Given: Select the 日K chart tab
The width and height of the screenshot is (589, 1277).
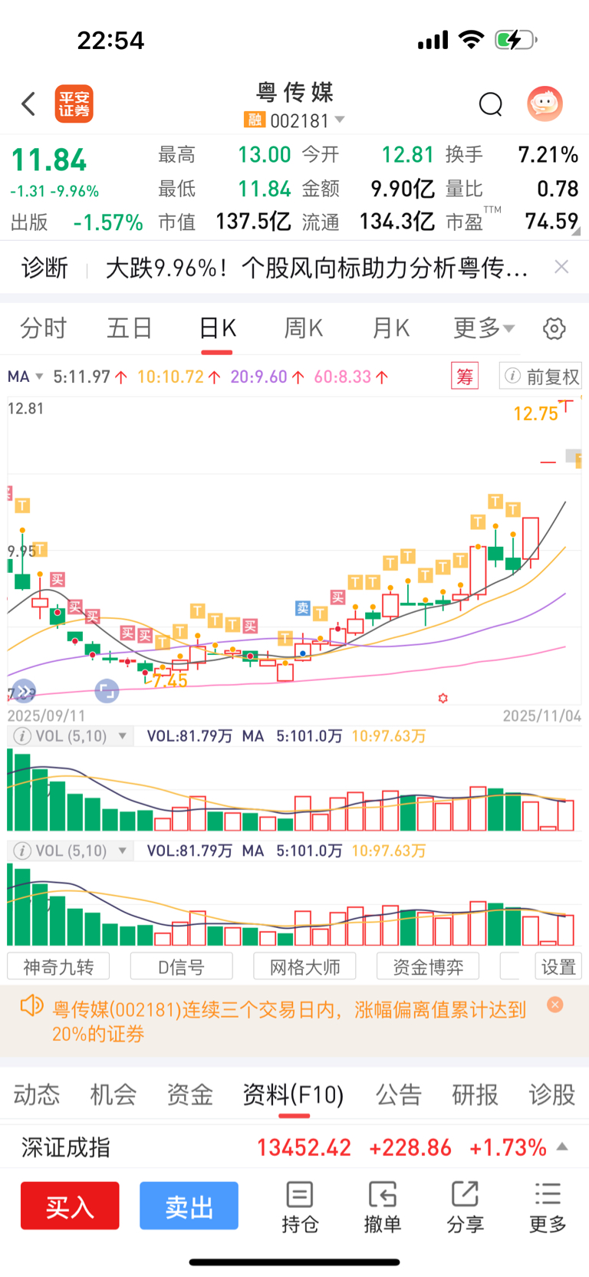Looking at the screenshot, I should pyautogui.click(x=217, y=328).
